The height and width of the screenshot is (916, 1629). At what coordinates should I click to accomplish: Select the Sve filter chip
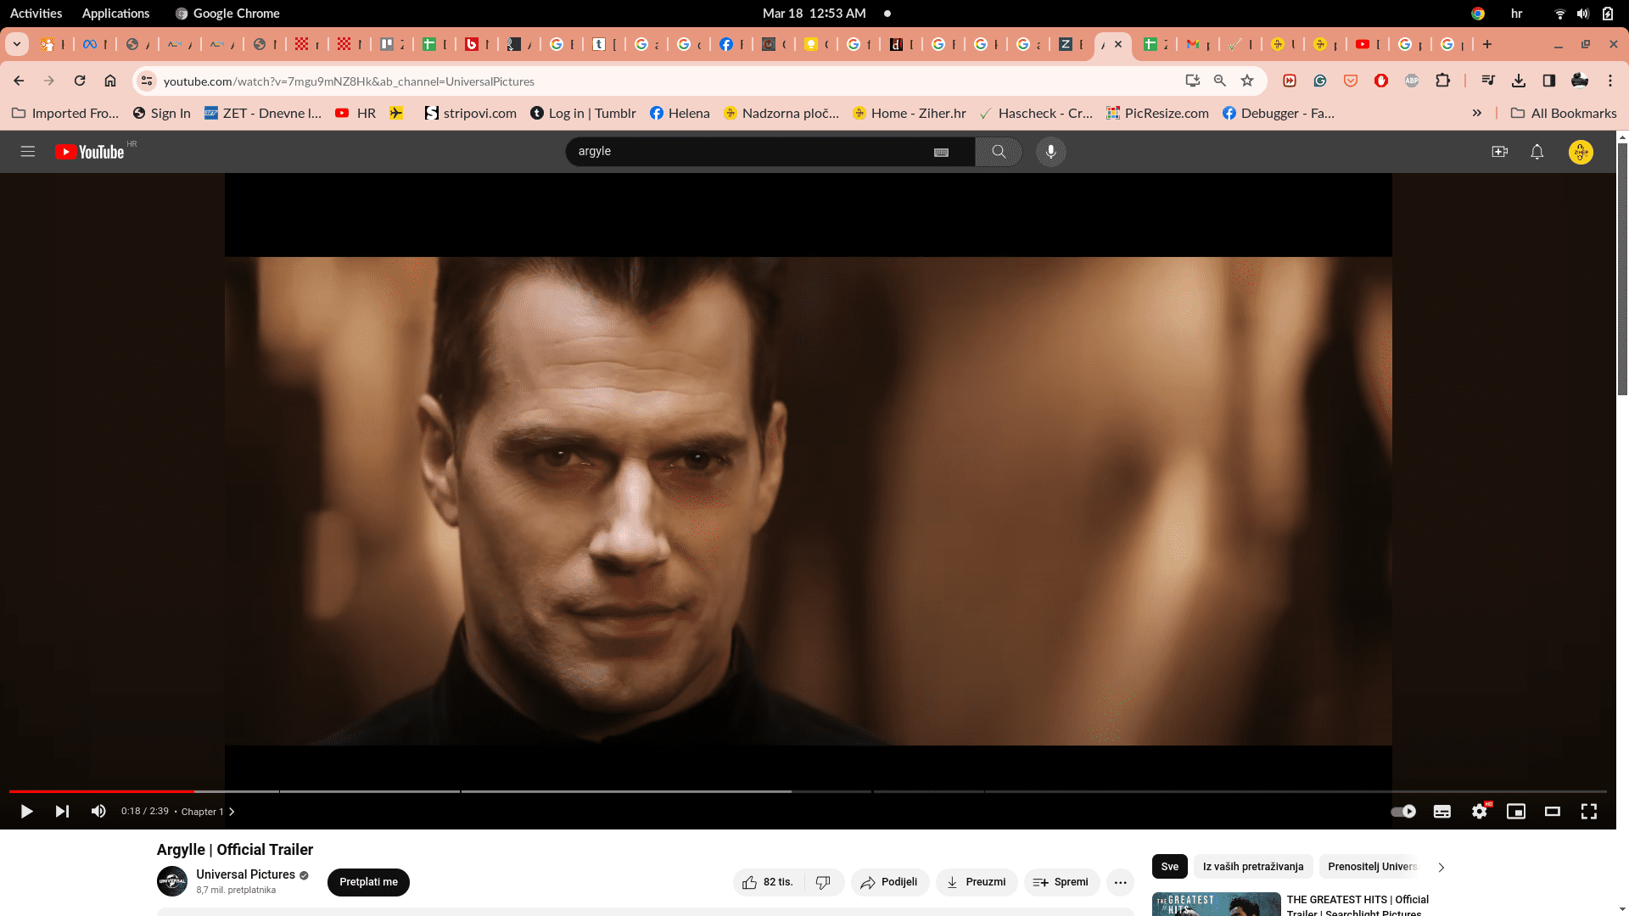(x=1169, y=866)
